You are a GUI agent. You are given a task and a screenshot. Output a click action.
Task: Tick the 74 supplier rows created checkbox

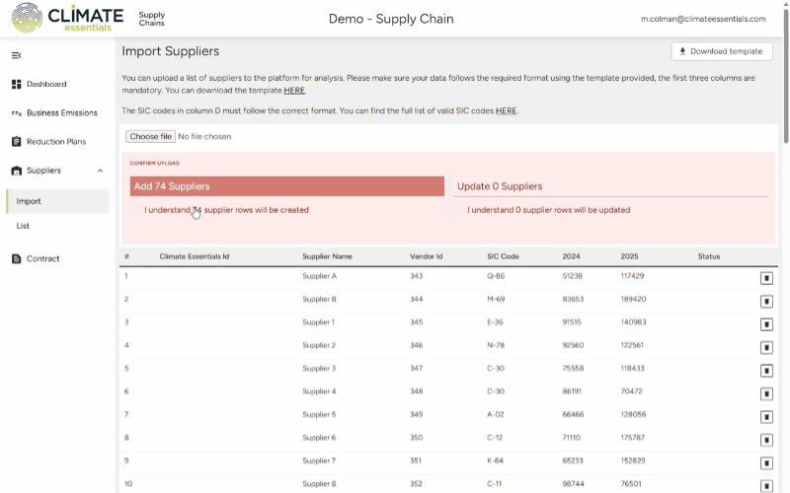[x=135, y=210]
